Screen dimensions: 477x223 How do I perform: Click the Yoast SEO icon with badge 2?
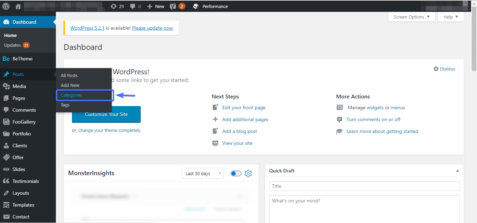173,6
